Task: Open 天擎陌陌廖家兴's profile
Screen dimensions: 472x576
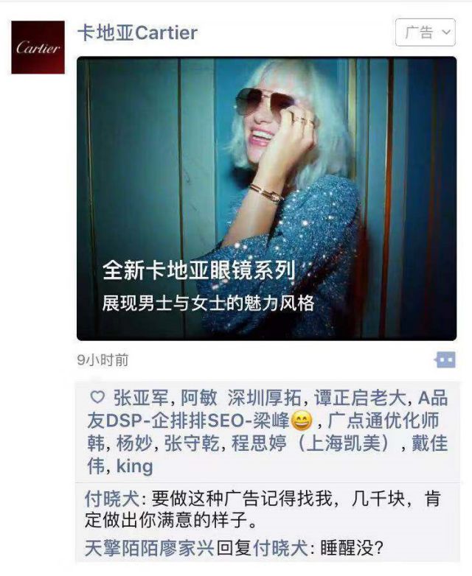Action: (x=150, y=548)
